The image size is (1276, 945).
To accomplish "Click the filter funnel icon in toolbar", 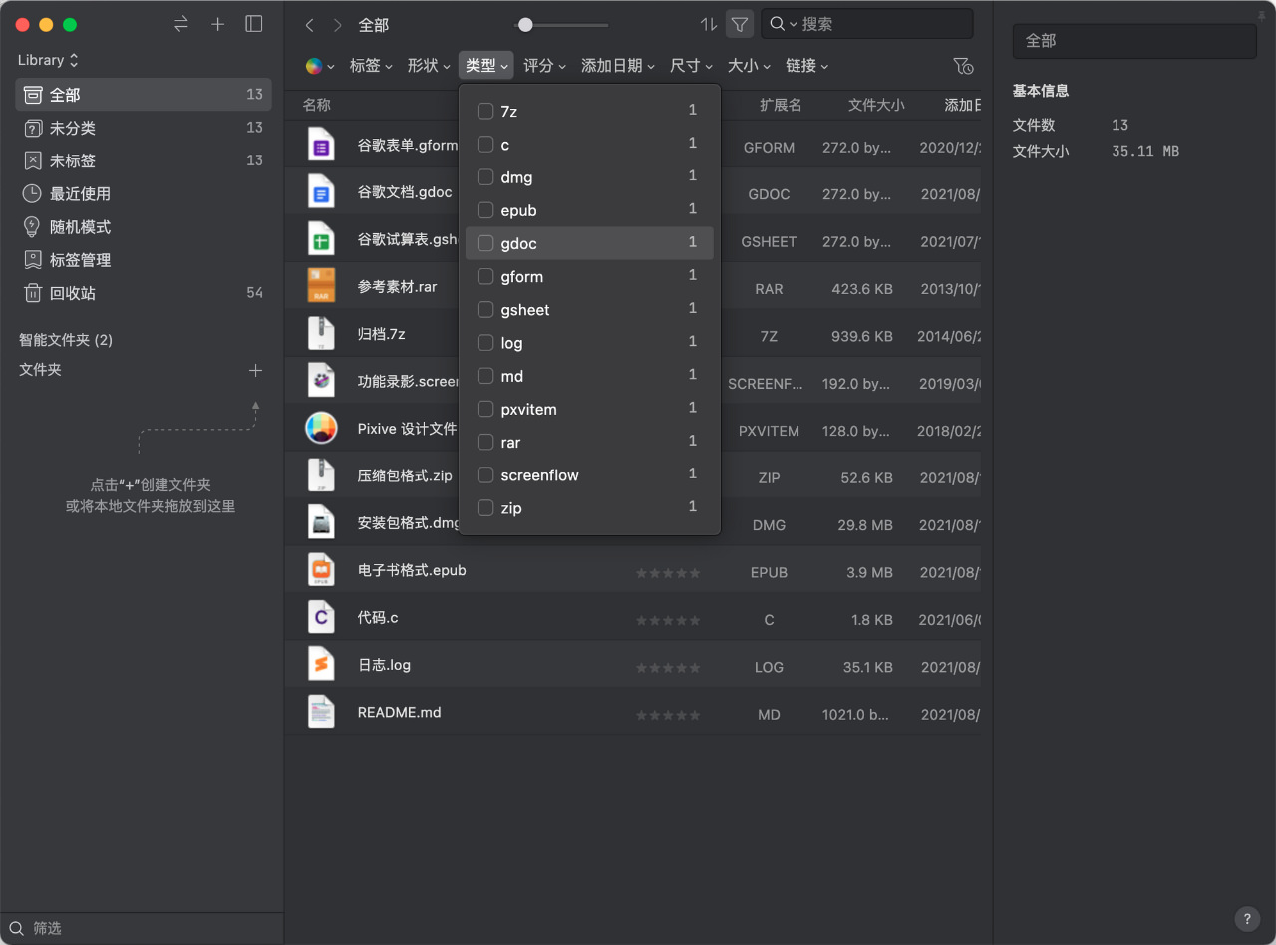I will (739, 24).
